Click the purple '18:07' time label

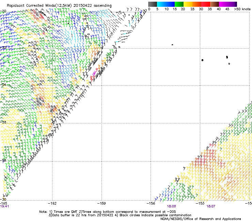click(x=211, y=206)
